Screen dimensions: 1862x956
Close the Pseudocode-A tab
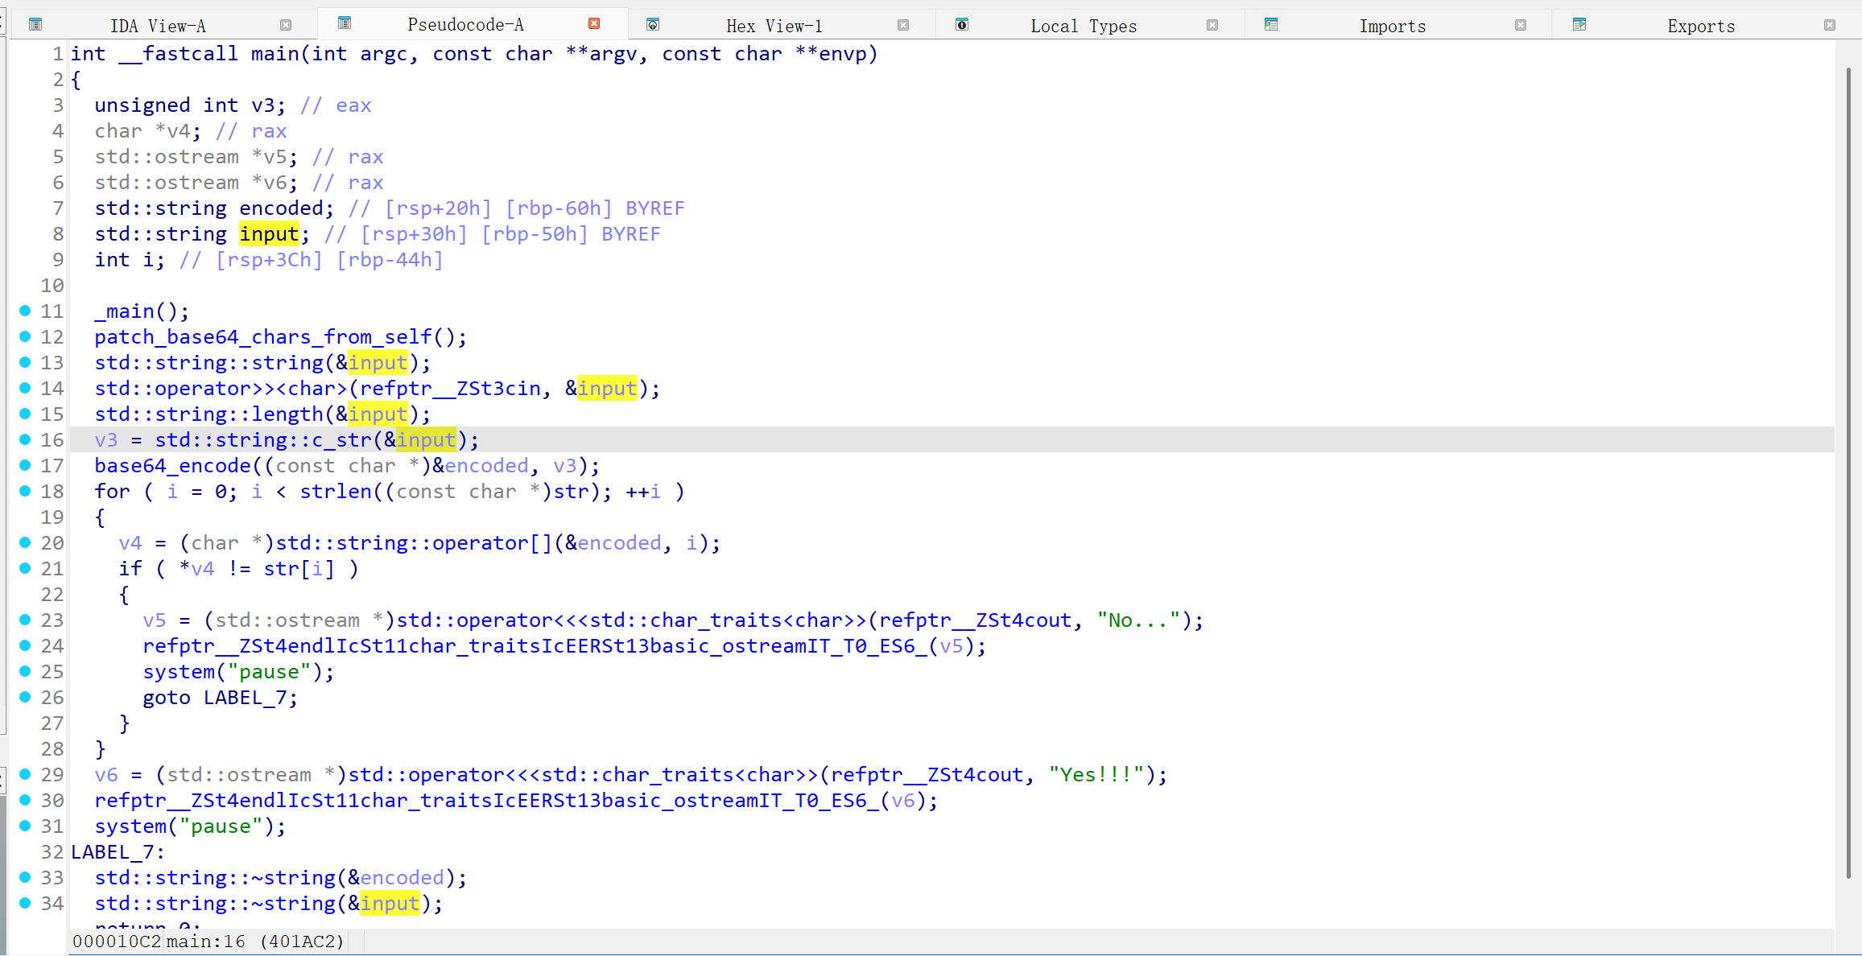tap(595, 23)
